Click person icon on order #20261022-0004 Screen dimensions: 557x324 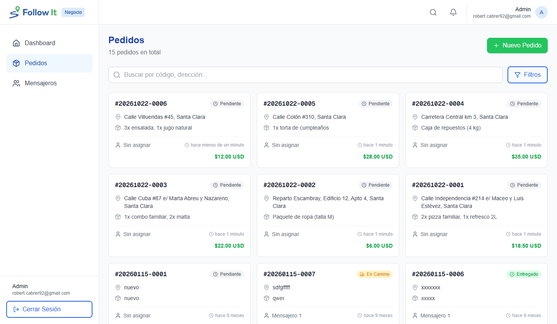415,145
